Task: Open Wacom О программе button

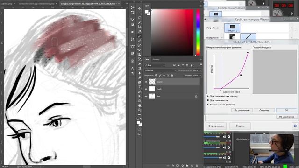Action: [216, 126]
